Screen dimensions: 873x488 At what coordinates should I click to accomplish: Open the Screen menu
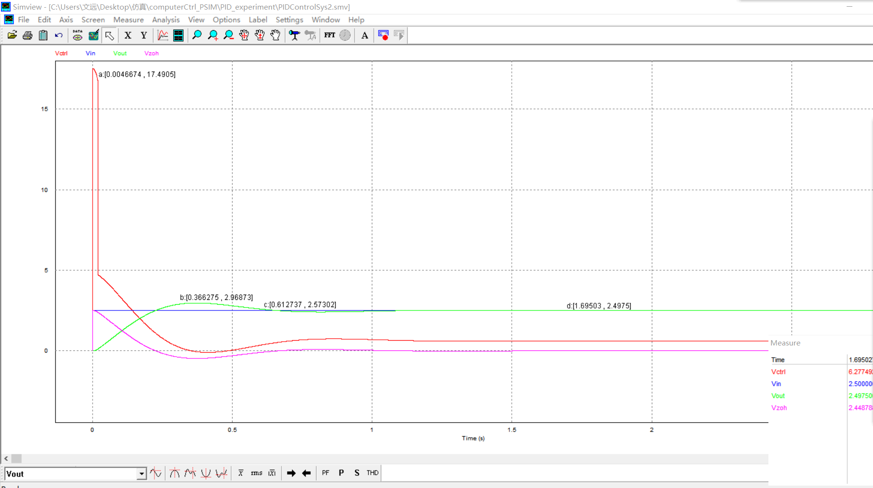click(93, 20)
